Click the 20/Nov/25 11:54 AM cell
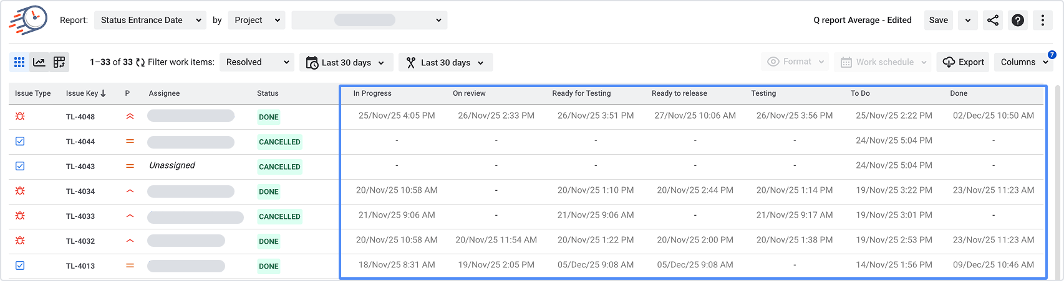Image resolution: width=1064 pixels, height=281 pixels. 496,240
